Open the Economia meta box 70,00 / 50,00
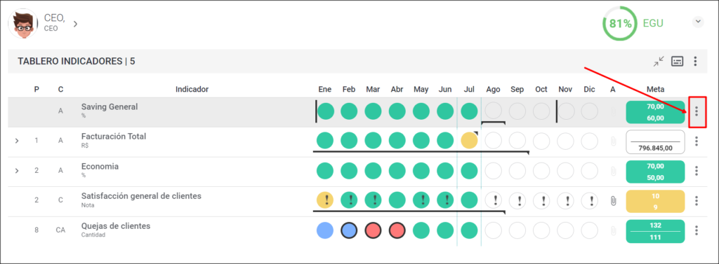 click(x=655, y=172)
